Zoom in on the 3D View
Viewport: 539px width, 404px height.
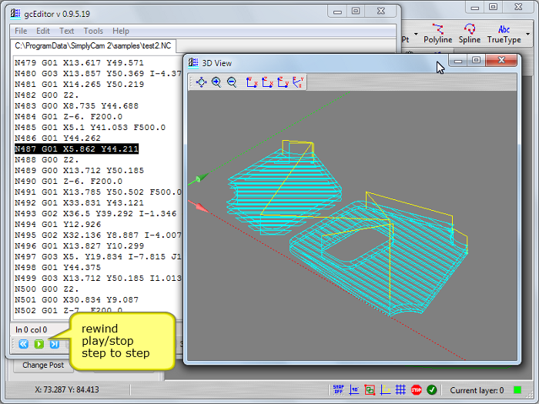click(x=216, y=82)
